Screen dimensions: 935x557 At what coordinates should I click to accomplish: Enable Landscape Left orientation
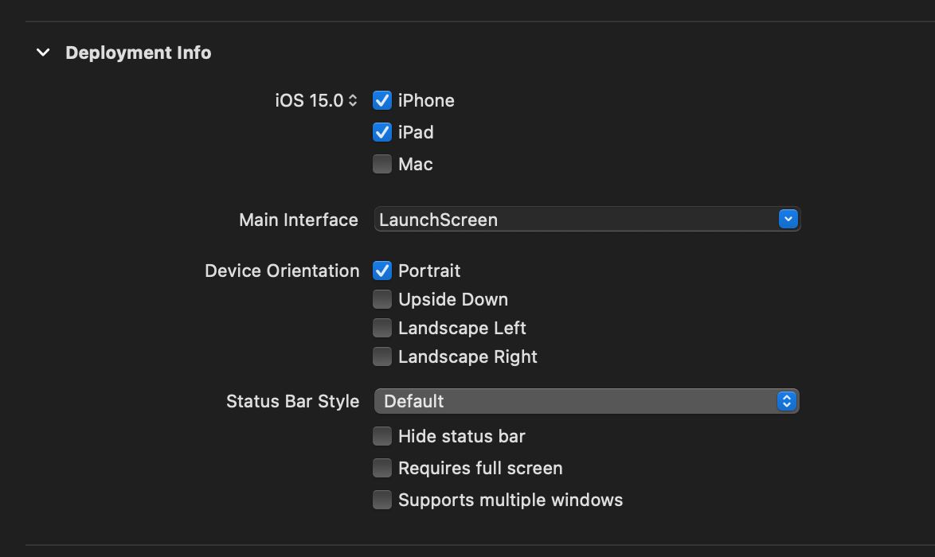(382, 328)
